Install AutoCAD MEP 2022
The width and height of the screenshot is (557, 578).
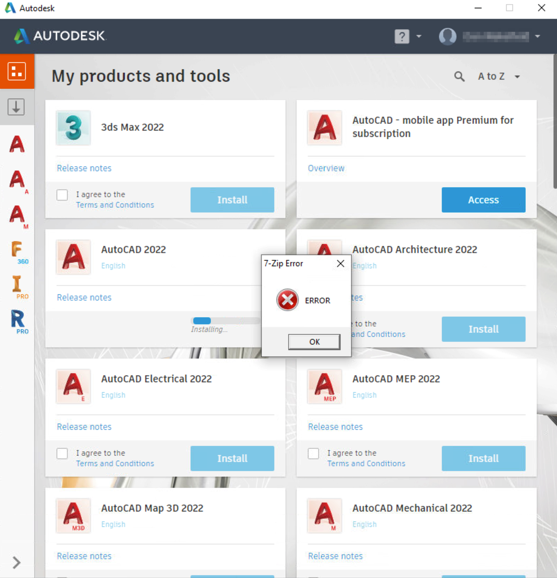click(483, 458)
